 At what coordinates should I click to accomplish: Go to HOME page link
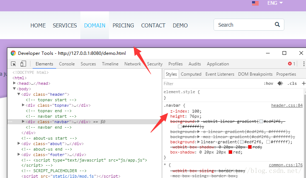pyautogui.click(x=38, y=26)
